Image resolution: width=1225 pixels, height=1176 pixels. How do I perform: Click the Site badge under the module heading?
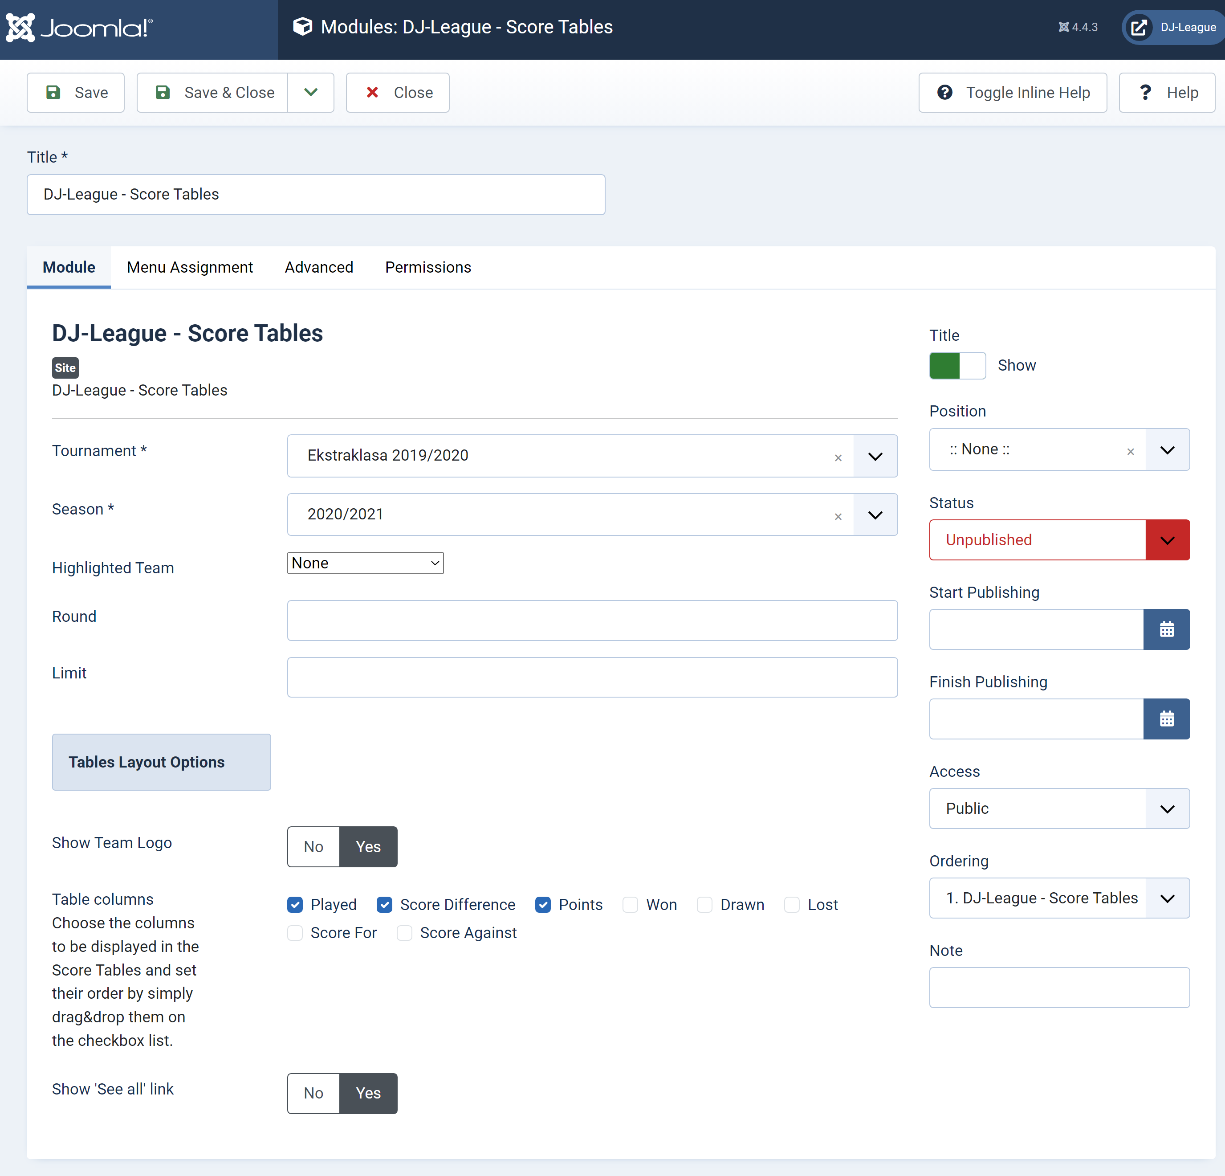tap(65, 367)
